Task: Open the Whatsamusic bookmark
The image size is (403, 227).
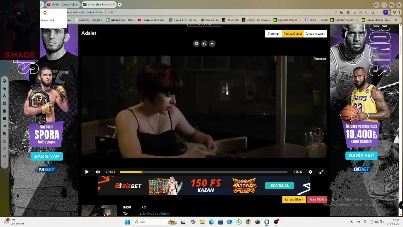Action: pyautogui.click(x=121, y=20)
